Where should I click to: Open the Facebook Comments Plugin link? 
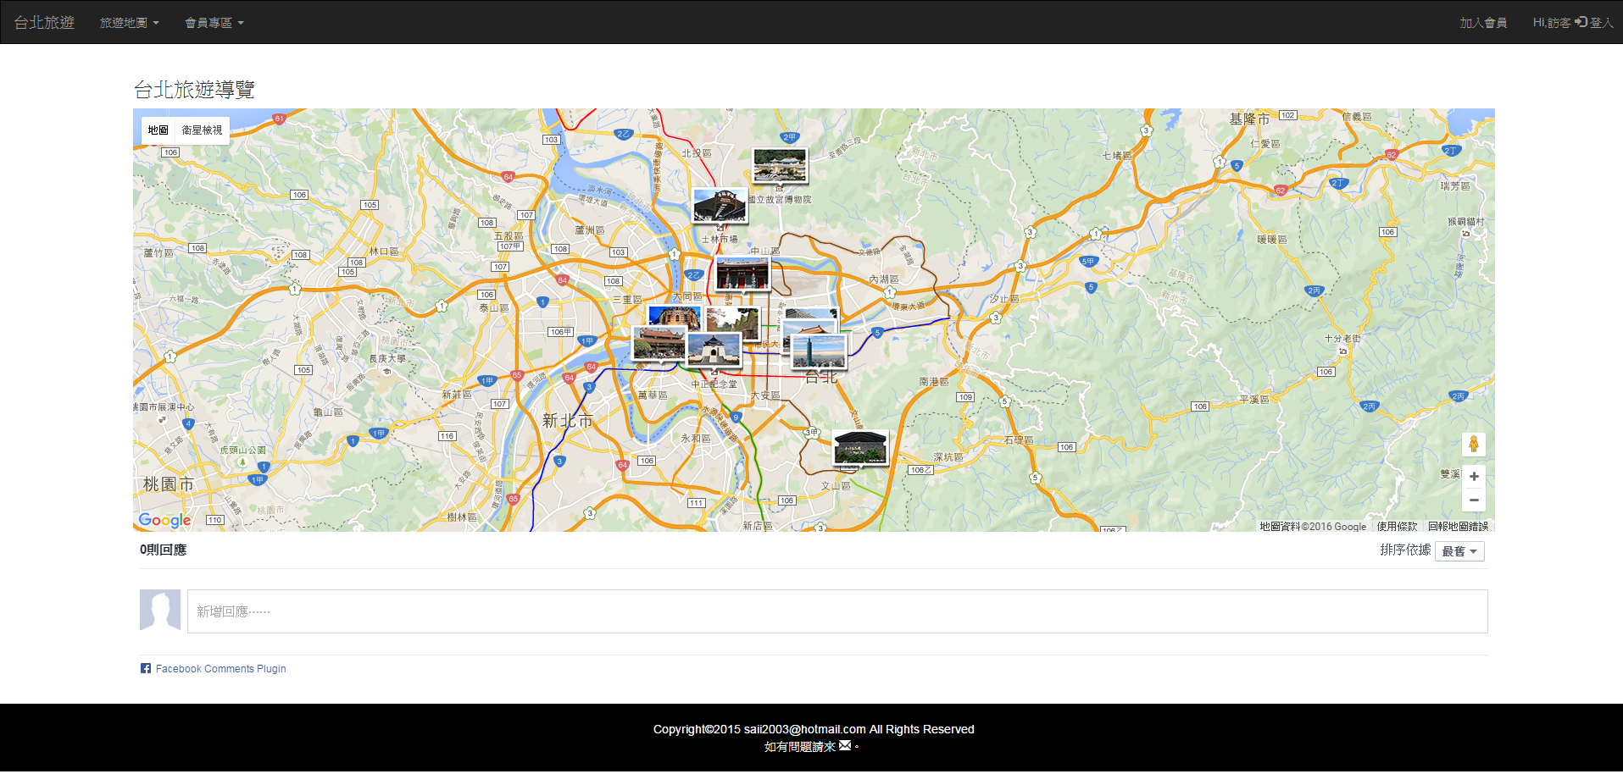click(x=220, y=669)
